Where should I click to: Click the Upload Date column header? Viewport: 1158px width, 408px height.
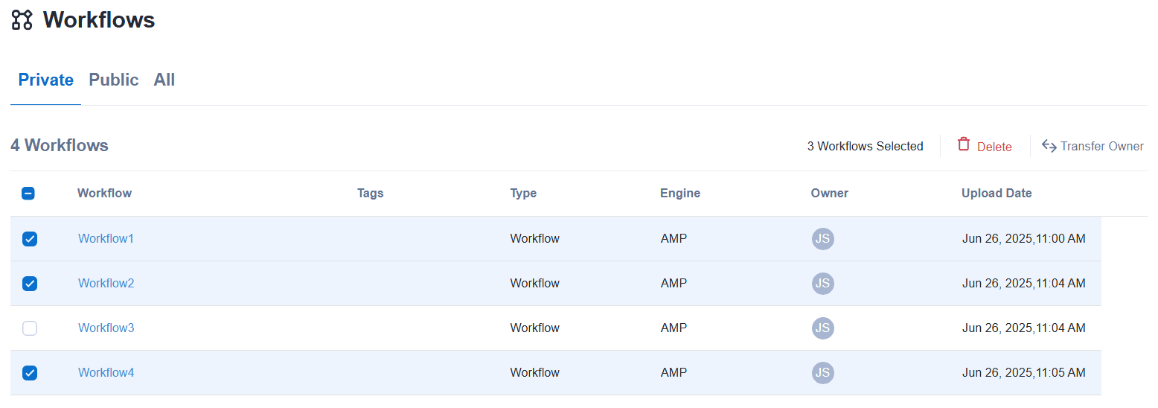tap(997, 194)
